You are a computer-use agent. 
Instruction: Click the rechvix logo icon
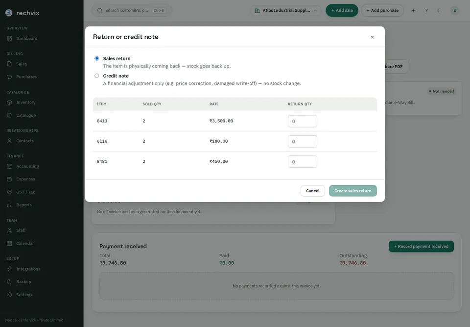[x=9, y=13]
